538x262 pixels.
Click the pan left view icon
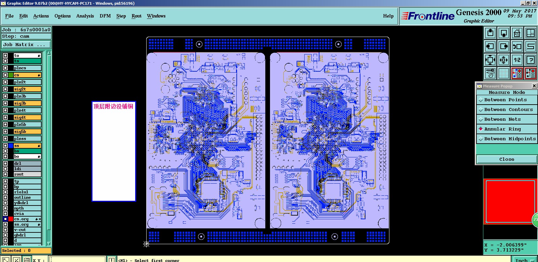click(490, 46)
